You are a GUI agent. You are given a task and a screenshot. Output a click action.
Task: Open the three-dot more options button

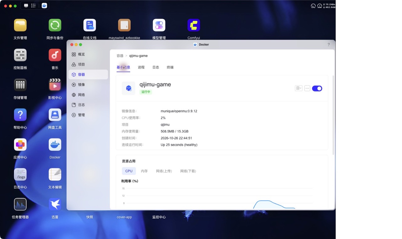pyautogui.click(x=307, y=89)
